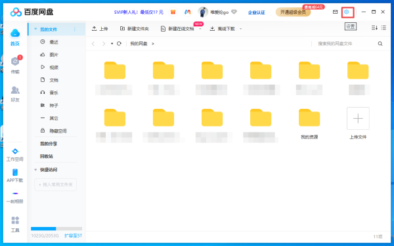Click 离线下载 in the toolbar
Viewport: 394px width, 246px height.
click(223, 29)
